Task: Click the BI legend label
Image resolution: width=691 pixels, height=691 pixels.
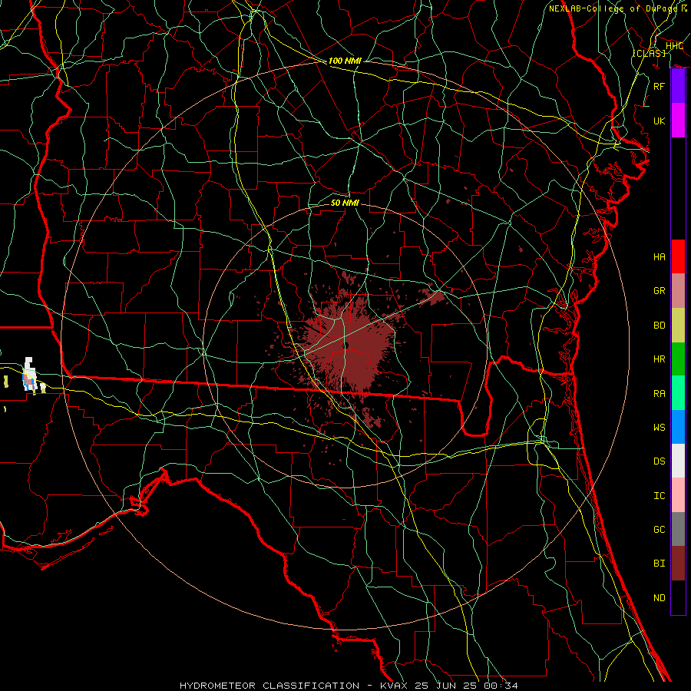Action: [660, 564]
